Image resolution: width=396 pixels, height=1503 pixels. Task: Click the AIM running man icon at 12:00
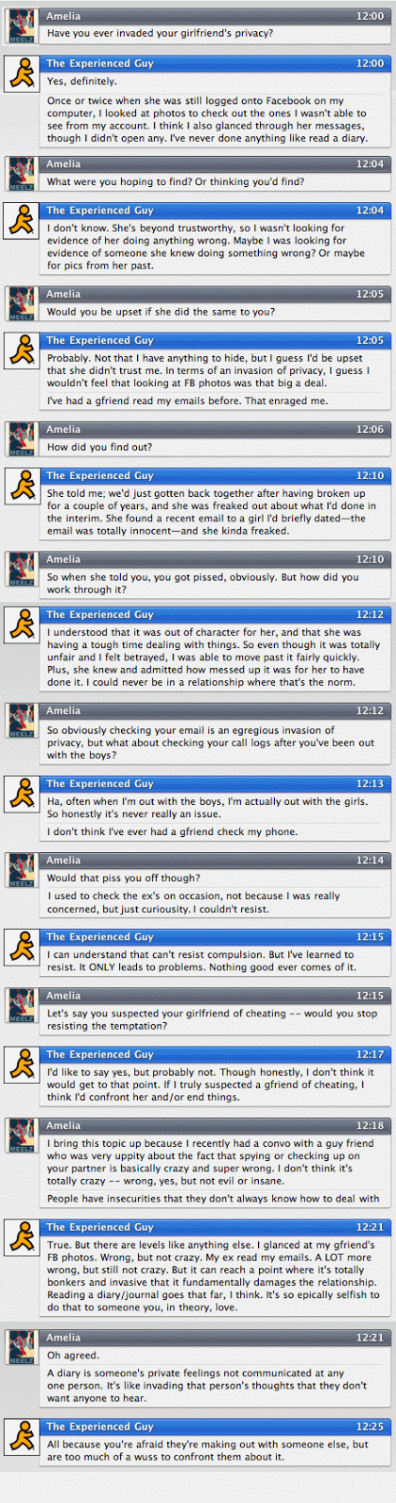coord(22,73)
